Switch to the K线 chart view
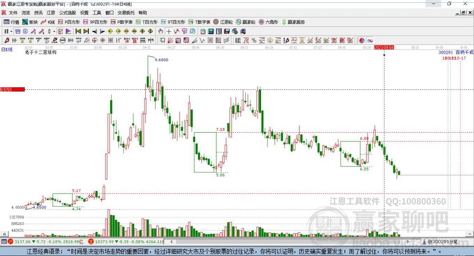Image resolution: width=474 pixels, height=256 pixels. point(48,22)
